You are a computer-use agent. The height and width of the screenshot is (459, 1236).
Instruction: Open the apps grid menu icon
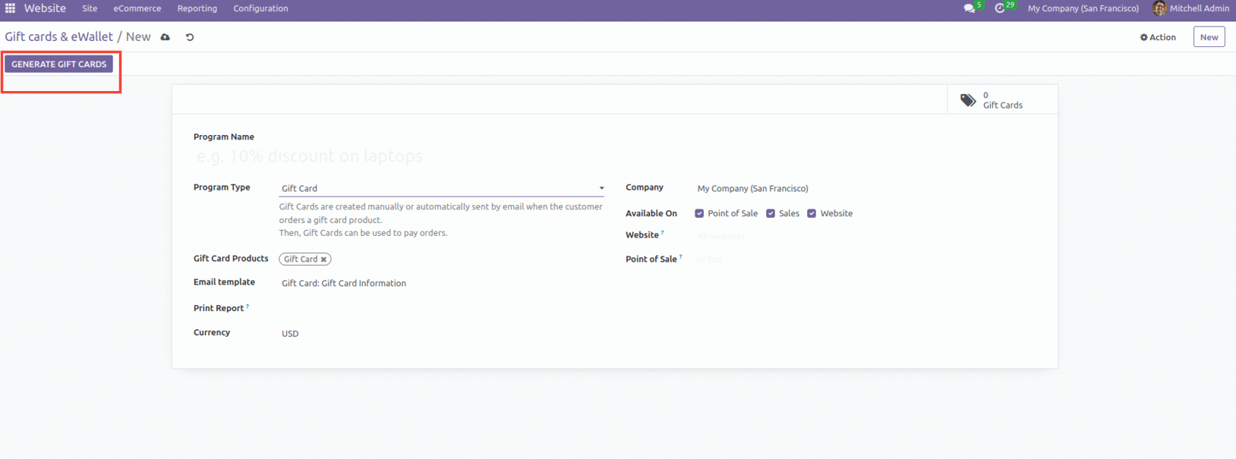tap(10, 8)
